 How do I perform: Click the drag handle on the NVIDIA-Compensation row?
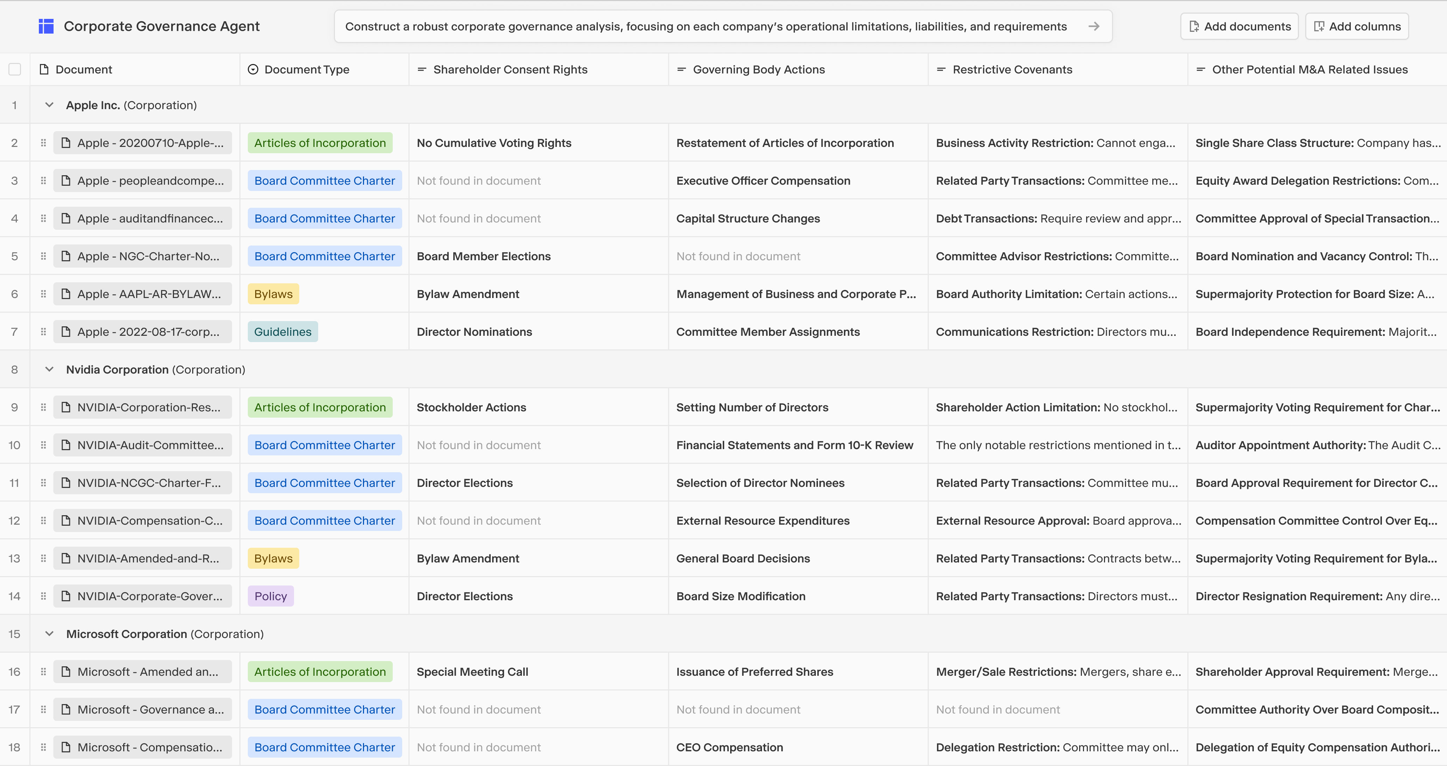[43, 520]
